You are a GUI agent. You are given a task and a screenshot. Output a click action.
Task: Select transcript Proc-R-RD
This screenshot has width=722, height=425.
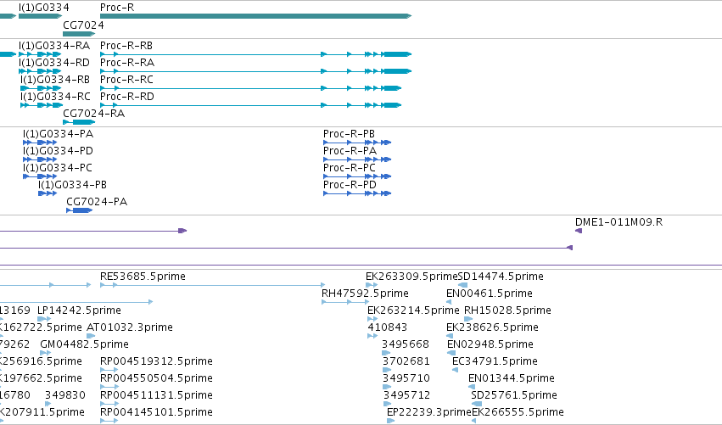251,105
